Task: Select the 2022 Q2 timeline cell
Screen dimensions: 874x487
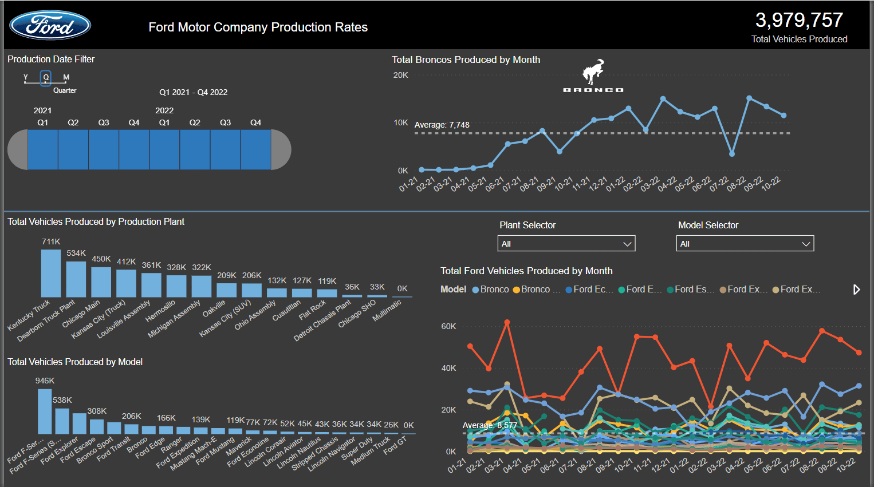Action: pyautogui.click(x=195, y=149)
